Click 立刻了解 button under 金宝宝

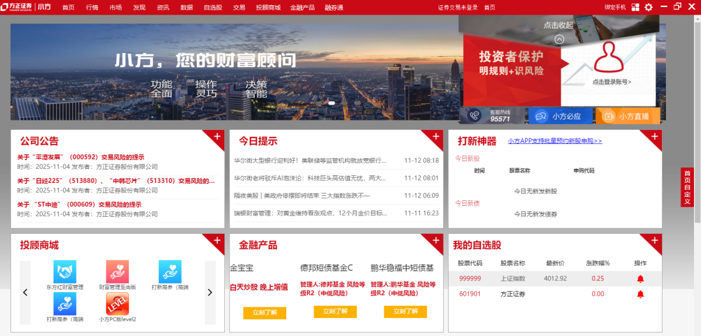coord(265,313)
